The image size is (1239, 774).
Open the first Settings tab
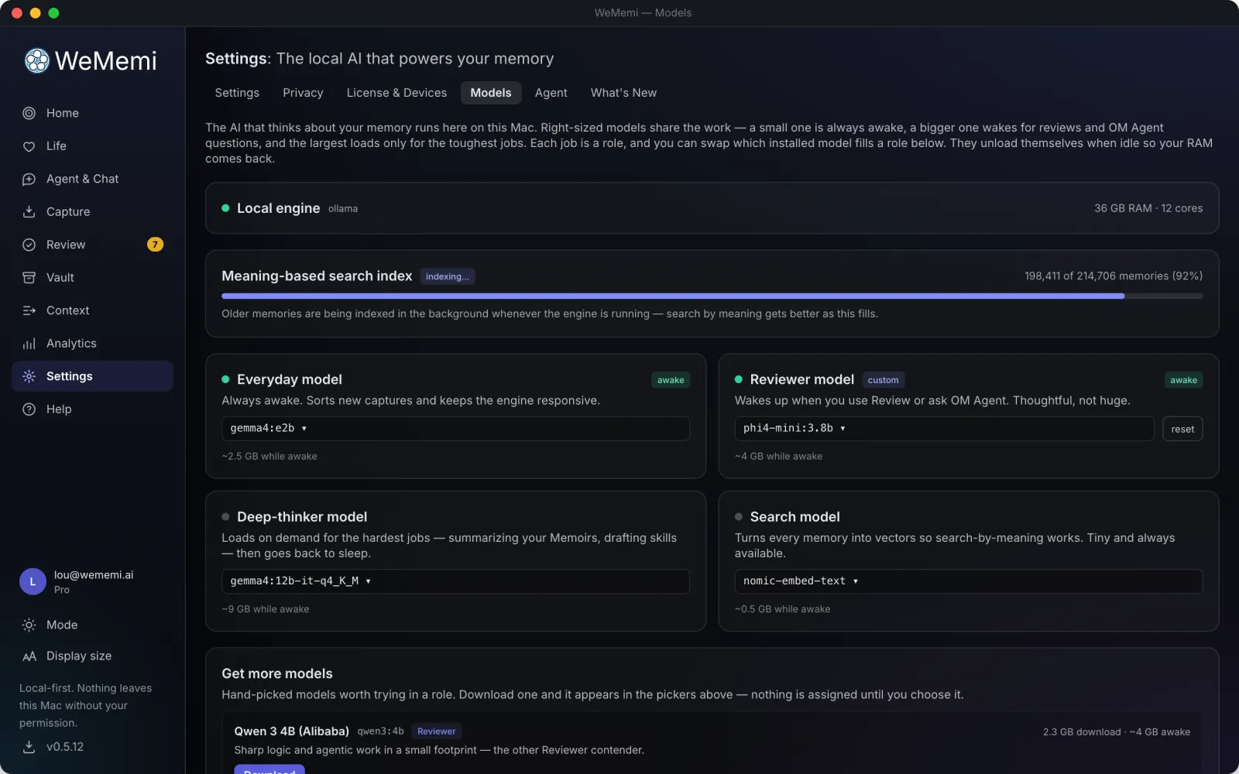(x=237, y=93)
